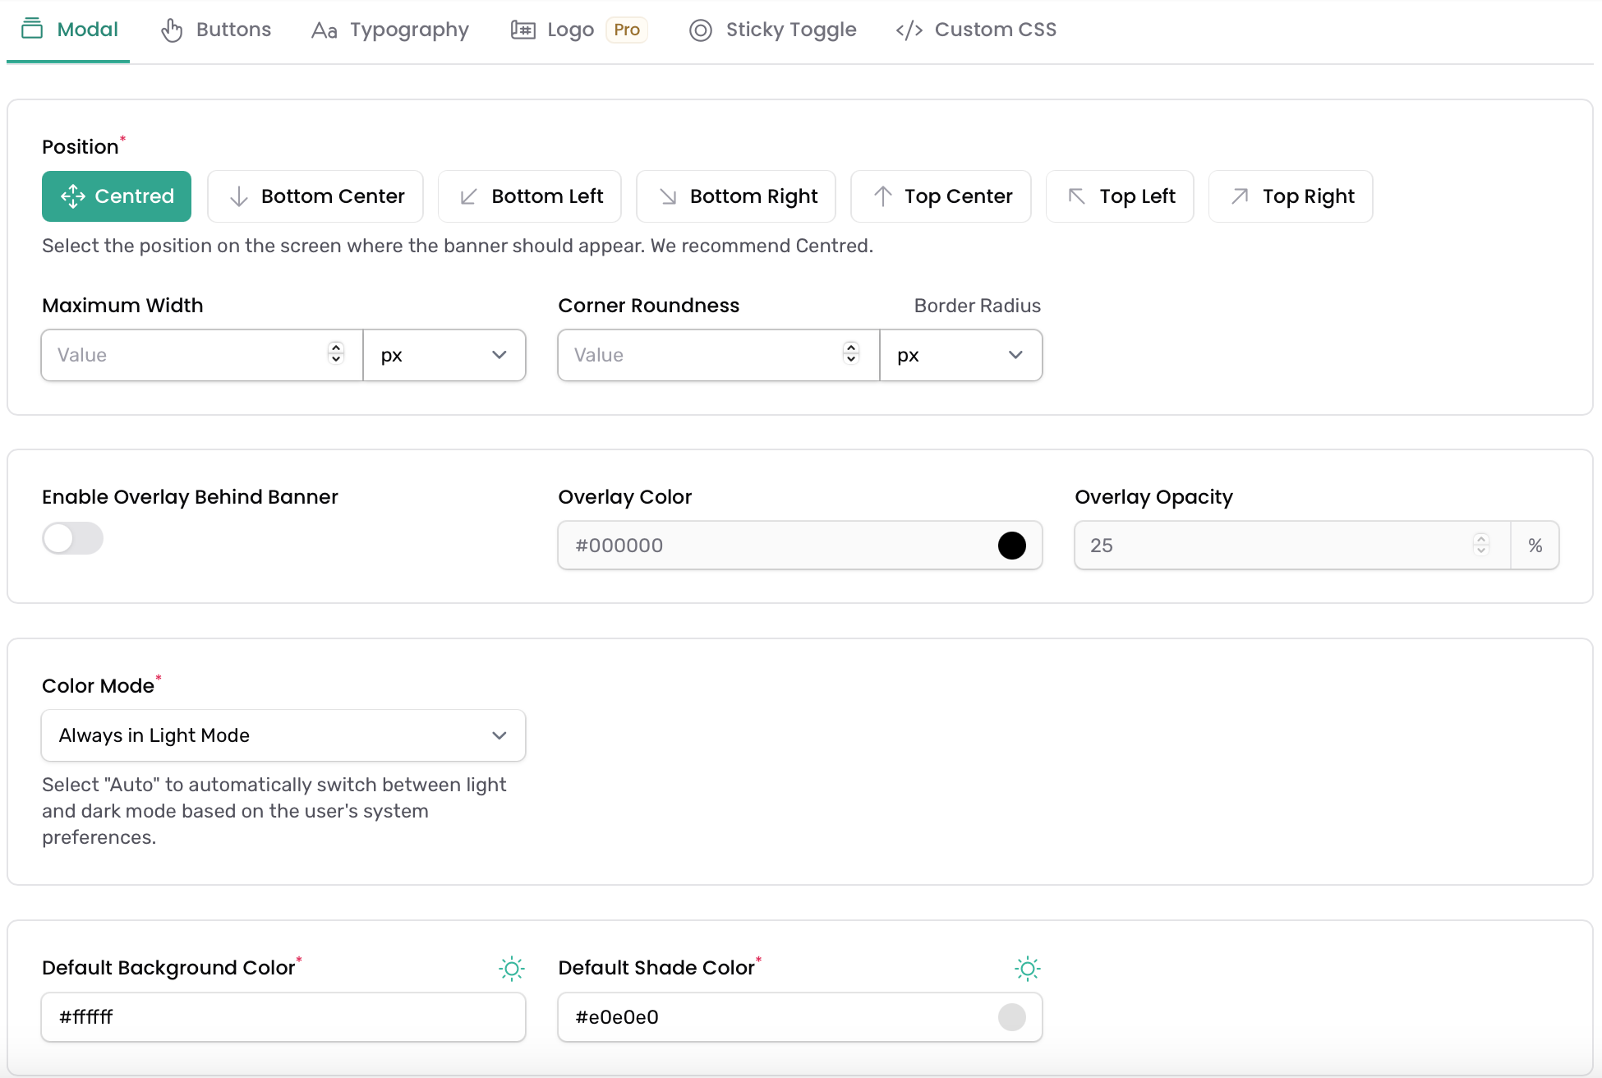Screen dimensions: 1602x1078
Task: Click the Overlay Color hex field
Action: (x=800, y=546)
